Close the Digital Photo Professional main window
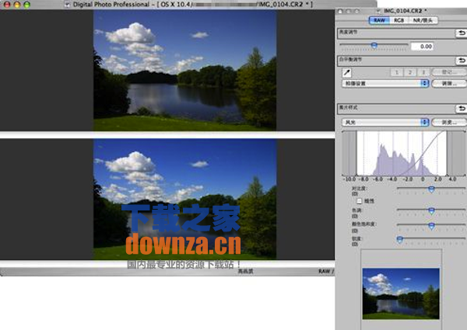467x330 pixels. click(x=6, y=5)
